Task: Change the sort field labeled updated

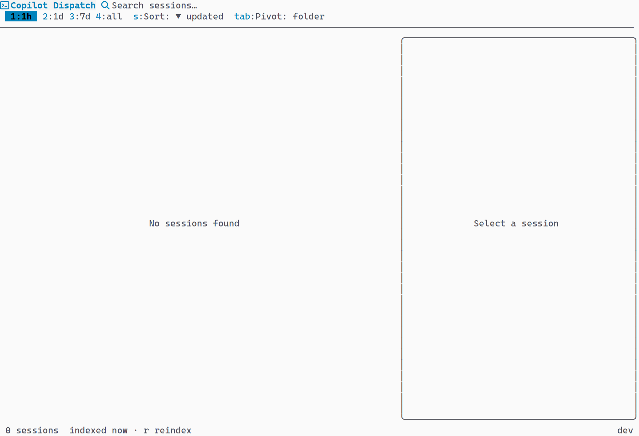Action: [x=205, y=17]
